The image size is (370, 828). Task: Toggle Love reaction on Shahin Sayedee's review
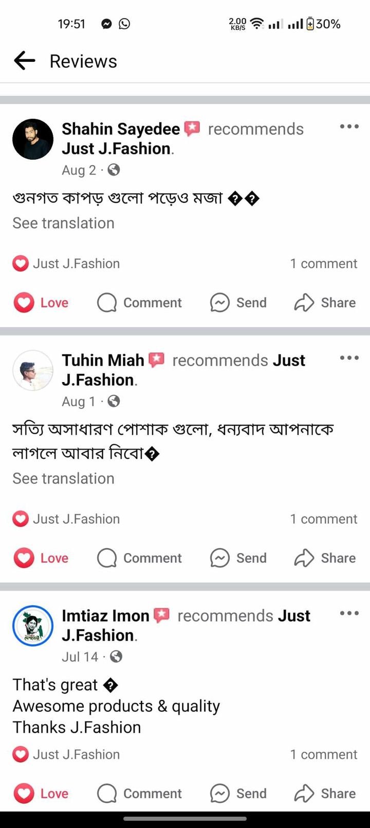pyautogui.click(x=41, y=303)
